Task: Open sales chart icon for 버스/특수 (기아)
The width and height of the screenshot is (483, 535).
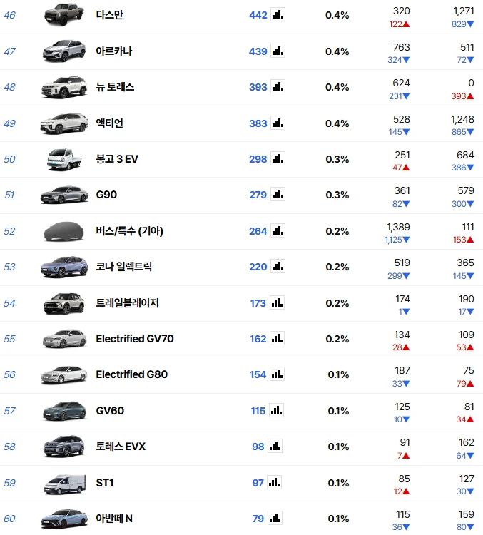Action: click(278, 230)
